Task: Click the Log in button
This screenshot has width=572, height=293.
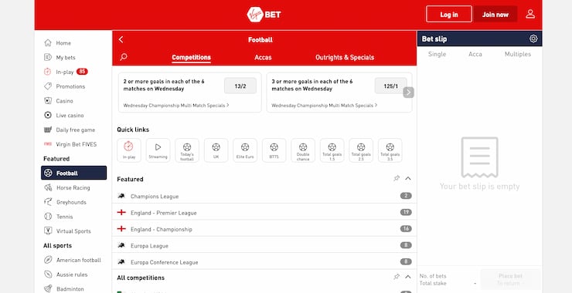Action: click(x=449, y=14)
